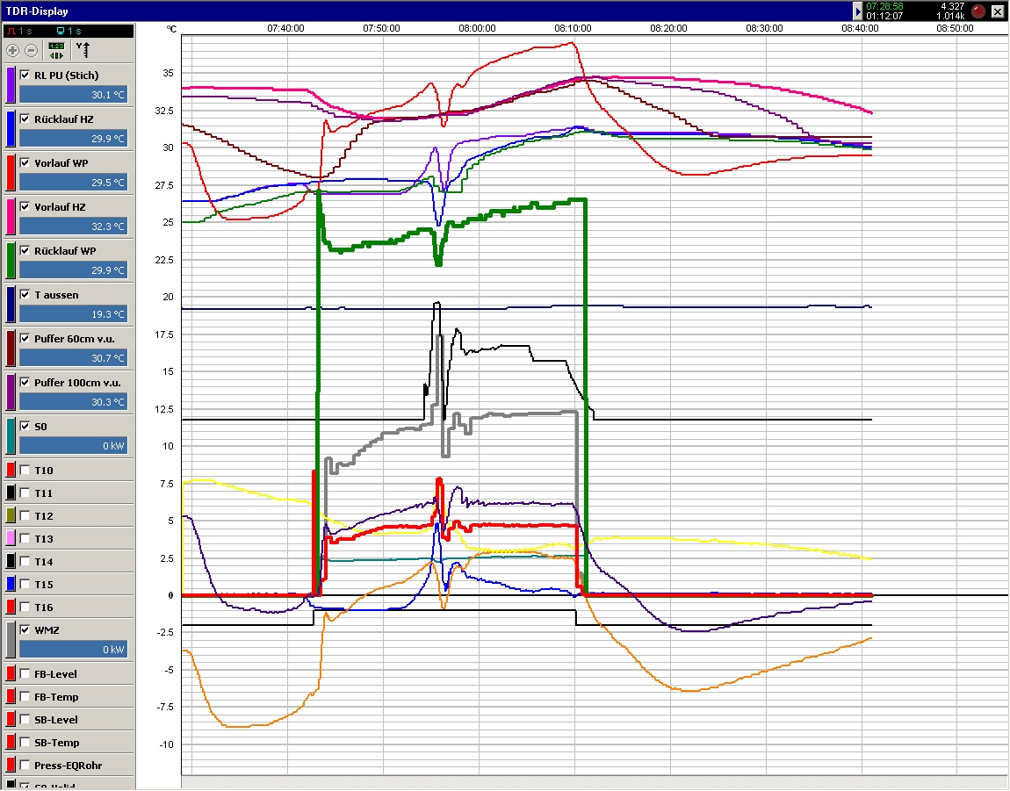Click the play arrow in title bar

click(858, 11)
